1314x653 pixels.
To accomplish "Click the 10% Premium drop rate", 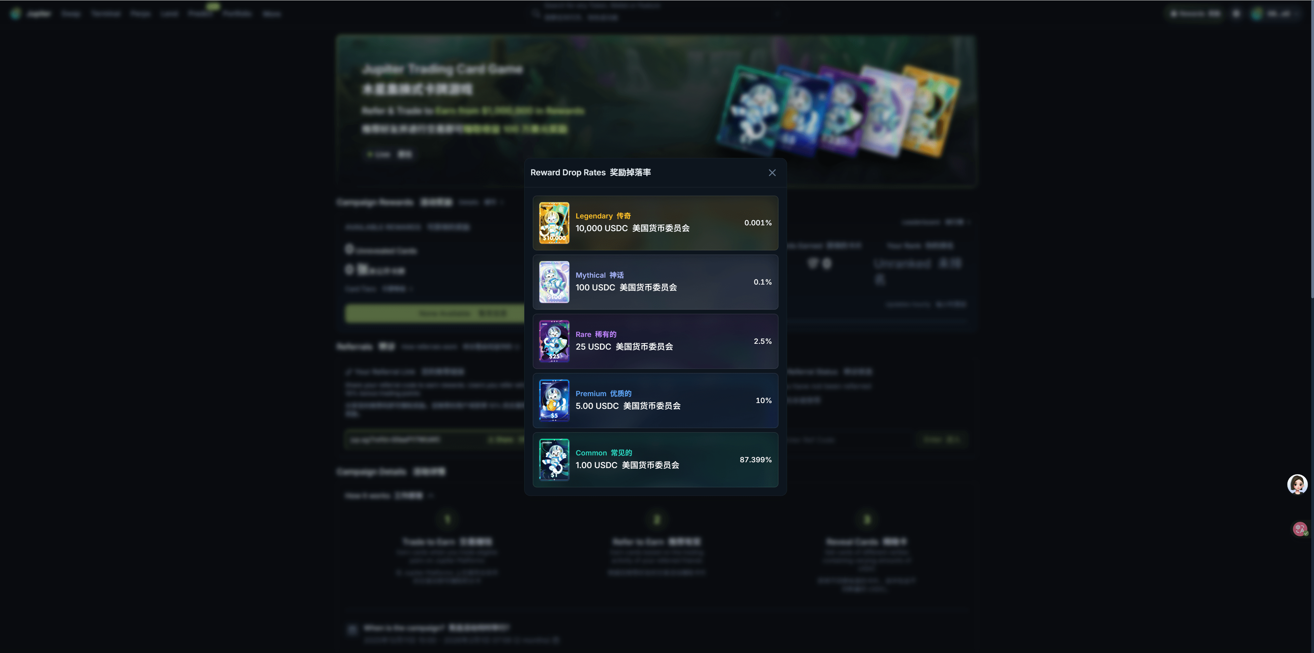I will point(763,400).
